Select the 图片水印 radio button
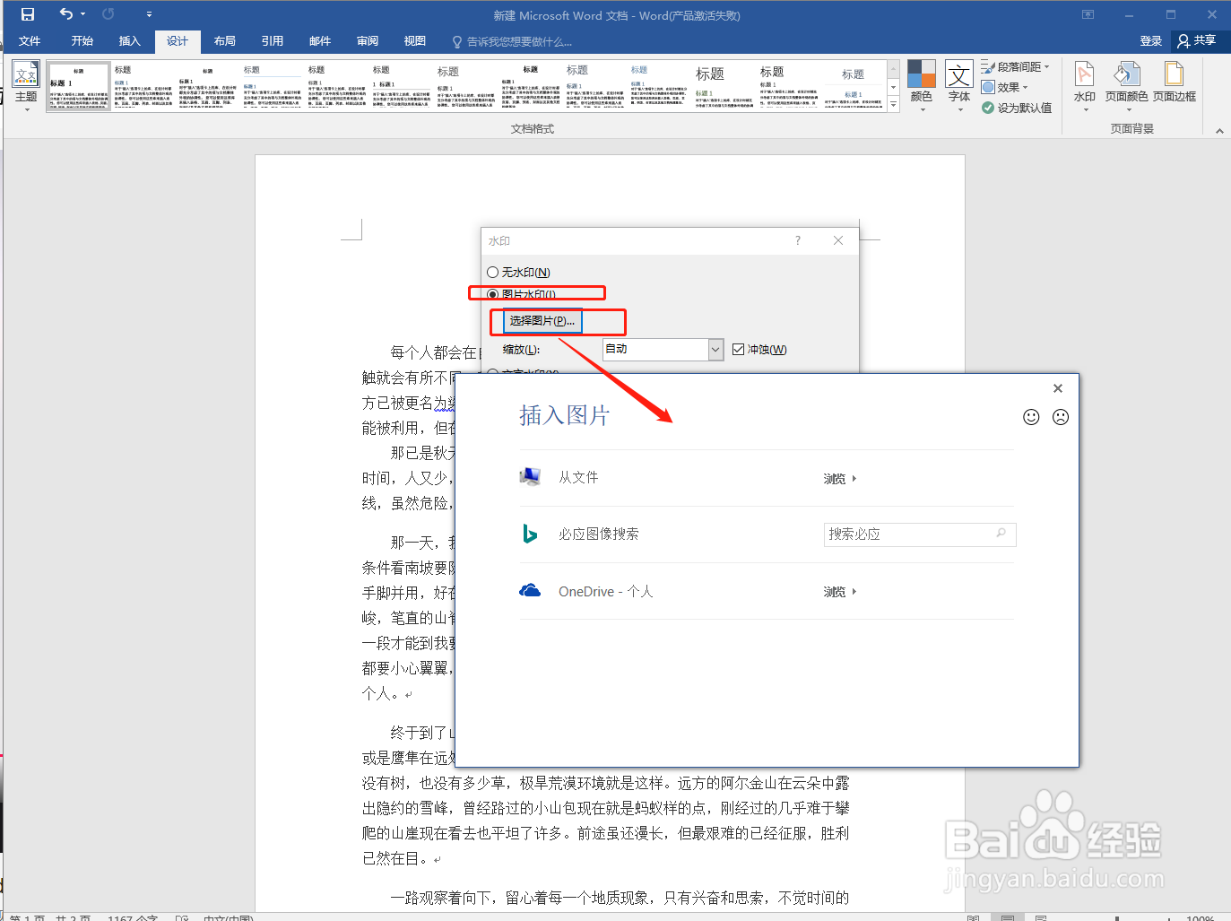This screenshot has width=1231, height=921. (x=492, y=293)
